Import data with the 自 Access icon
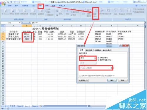This screenshot has height=110, width=147. click(5, 12)
